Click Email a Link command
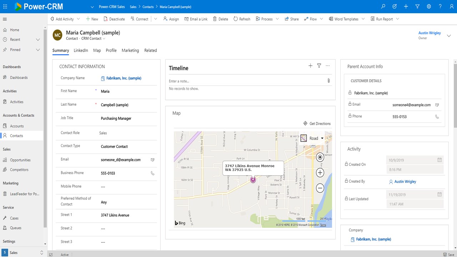Screen dimensions: 457x257 coord(196,19)
